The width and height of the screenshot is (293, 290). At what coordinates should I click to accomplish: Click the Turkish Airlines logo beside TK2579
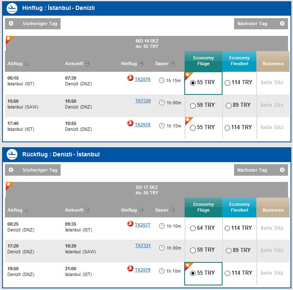130,268
